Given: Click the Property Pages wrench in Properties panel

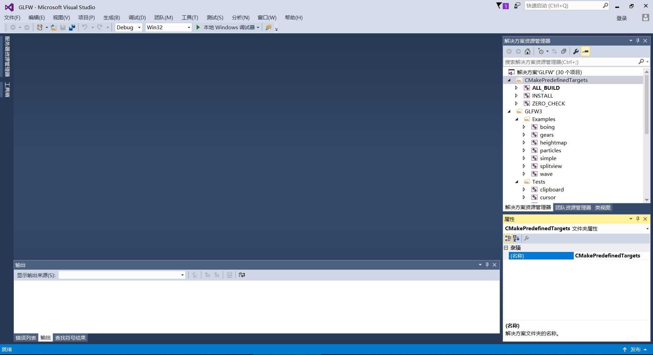Looking at the screenshot, I should (x=526, y=238).
